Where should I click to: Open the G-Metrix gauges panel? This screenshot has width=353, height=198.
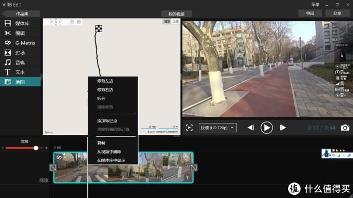tap(20, 43)
